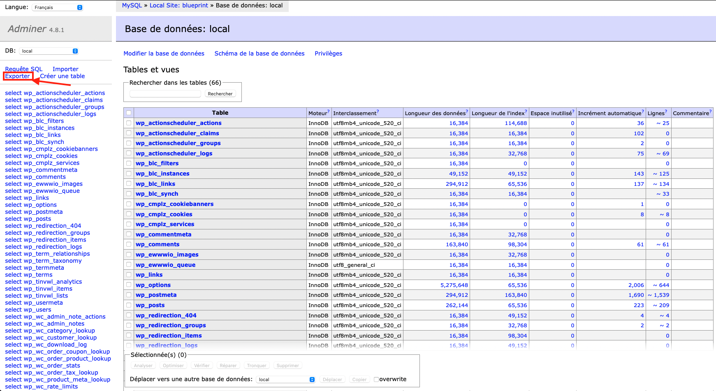This screenshot has width=716, height=391.
Task: Open wp_actionscheduler_logs table in main list
Action: pos(174,153)
